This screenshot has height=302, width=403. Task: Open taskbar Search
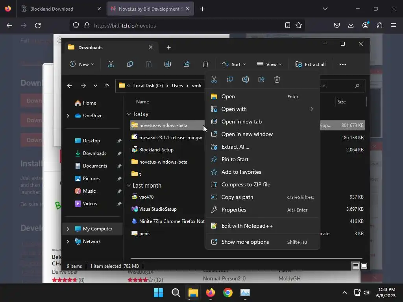coord(176,293)
